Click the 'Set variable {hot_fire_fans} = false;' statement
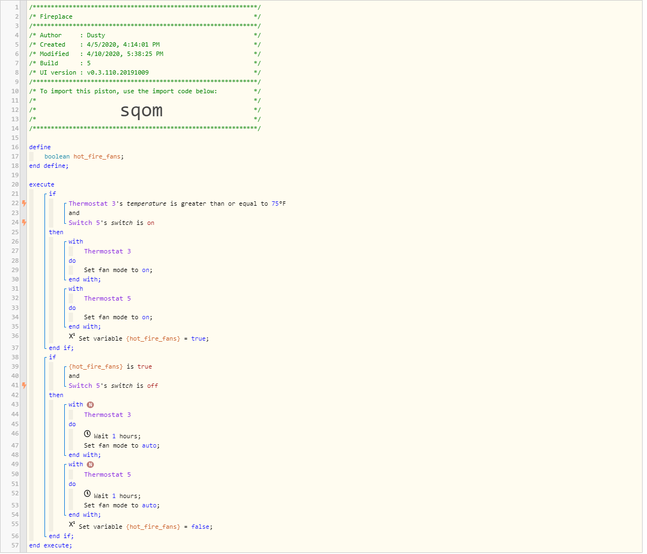 146,527
